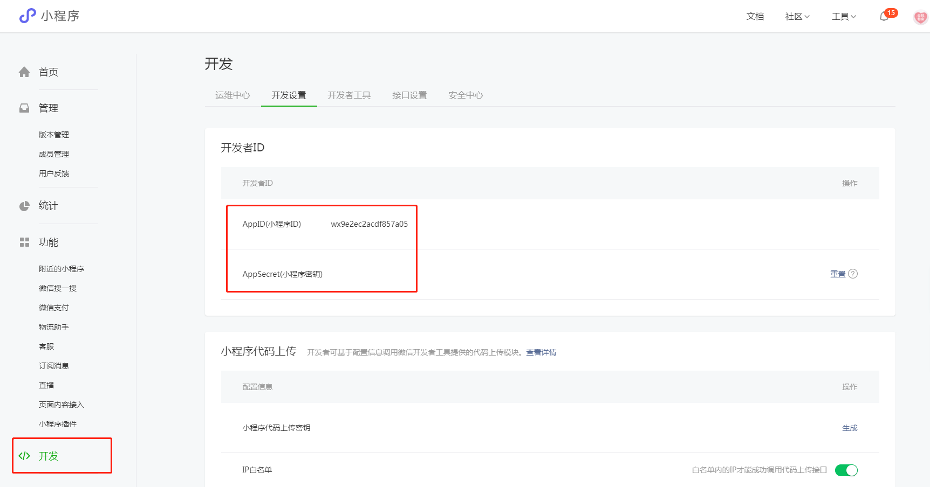Open 物流助手 in the sidebar
930x487 pixels.
coord(54,327)
